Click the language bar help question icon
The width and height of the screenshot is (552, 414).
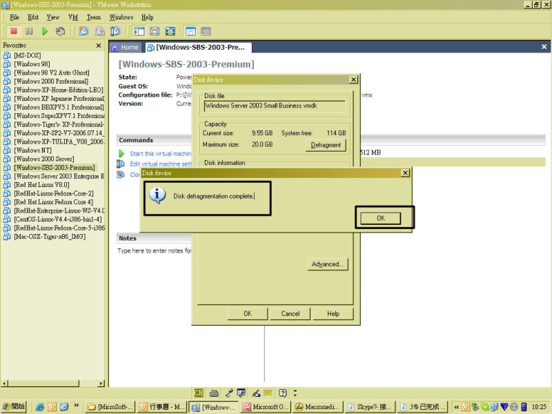(x=283, y=393)
